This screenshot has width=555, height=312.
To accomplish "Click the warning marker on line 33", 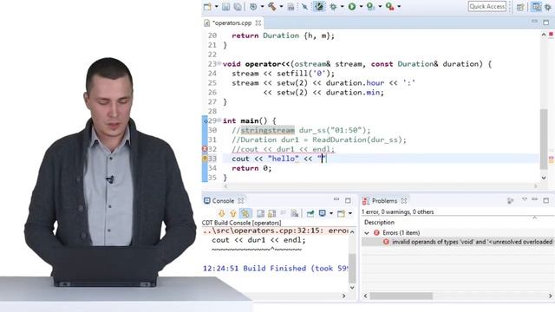I will tap(205, 159).
